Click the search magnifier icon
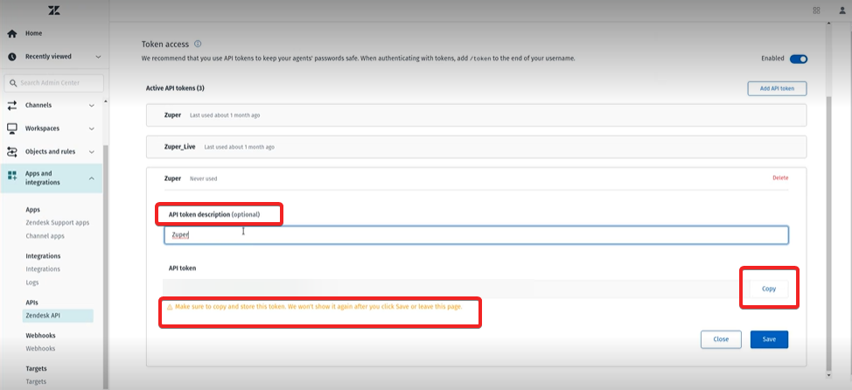The height and width of the screenshot is (390, 852). click(x=13, y=83)
